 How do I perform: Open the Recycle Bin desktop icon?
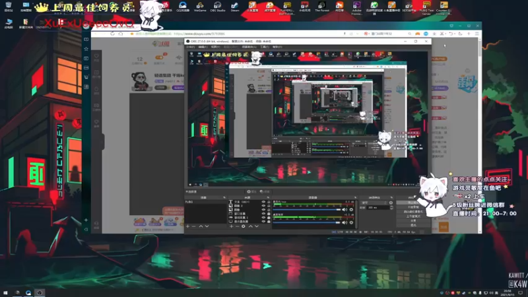(9, 6)
